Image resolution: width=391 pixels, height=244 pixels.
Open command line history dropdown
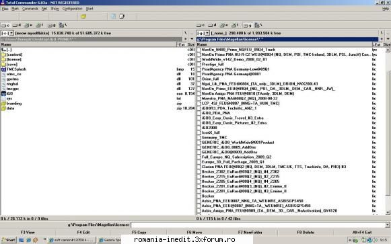pos(387,225)
